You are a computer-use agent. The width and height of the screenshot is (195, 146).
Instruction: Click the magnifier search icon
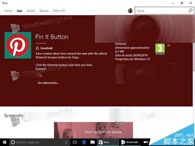pyautogui.click(x=190, y=11)
